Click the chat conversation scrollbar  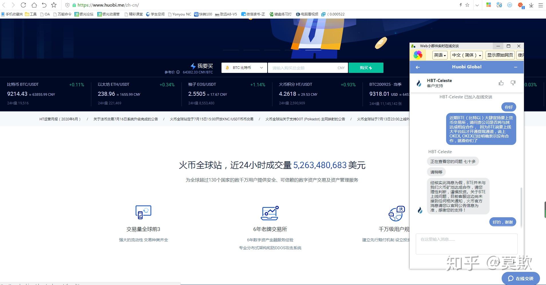click(521, 207)
